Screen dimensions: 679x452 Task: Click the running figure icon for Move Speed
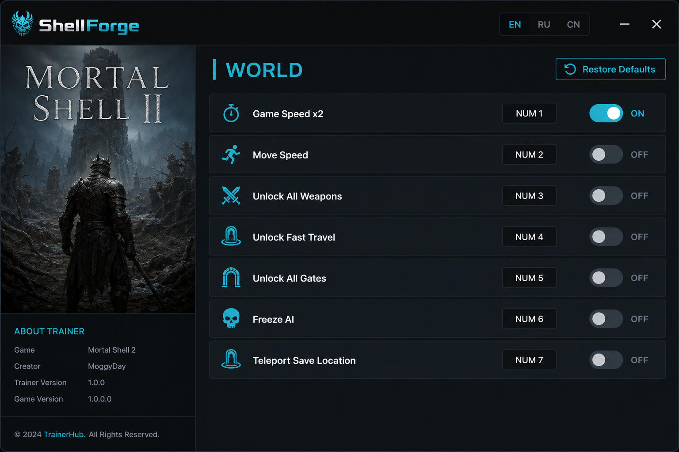click(x=231, y=154)
